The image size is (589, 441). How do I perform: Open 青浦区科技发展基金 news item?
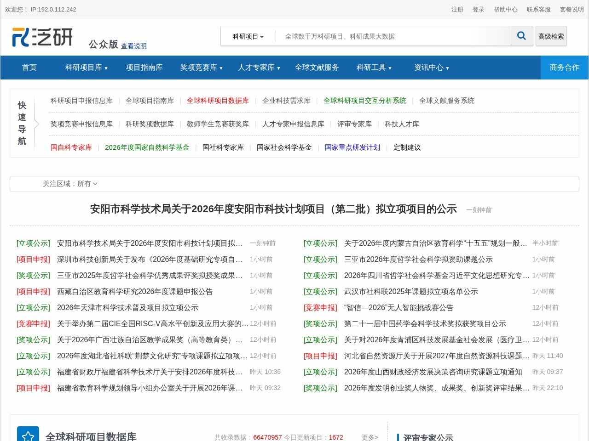[437, 340]
